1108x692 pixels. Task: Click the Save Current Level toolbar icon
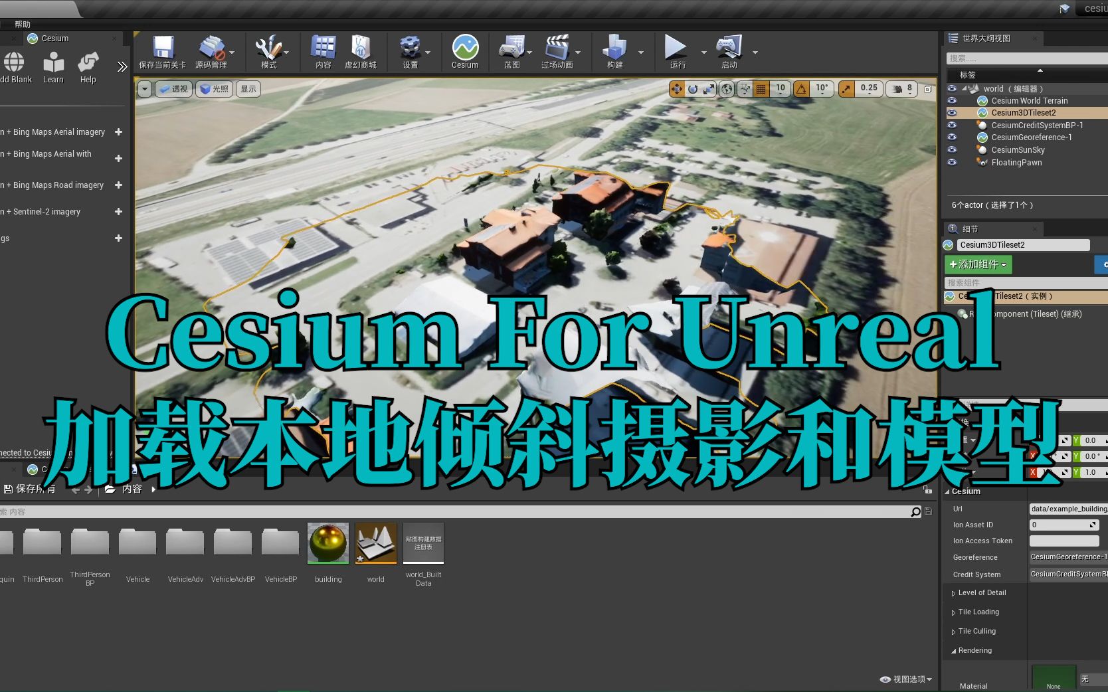click(162, 48)
